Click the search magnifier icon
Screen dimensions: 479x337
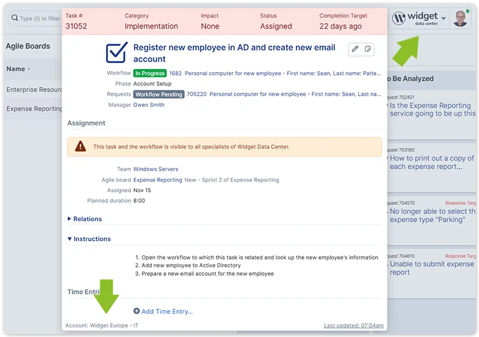click(15, 18)
